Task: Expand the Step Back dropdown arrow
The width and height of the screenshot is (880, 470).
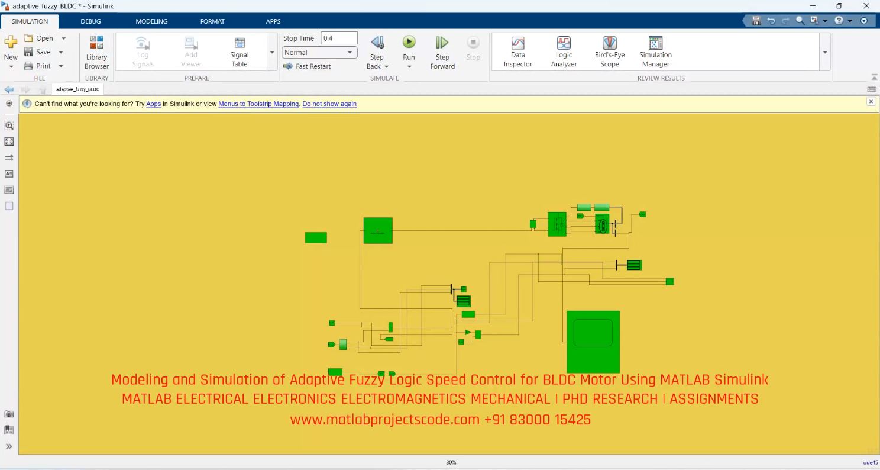Action: (386, 66)
